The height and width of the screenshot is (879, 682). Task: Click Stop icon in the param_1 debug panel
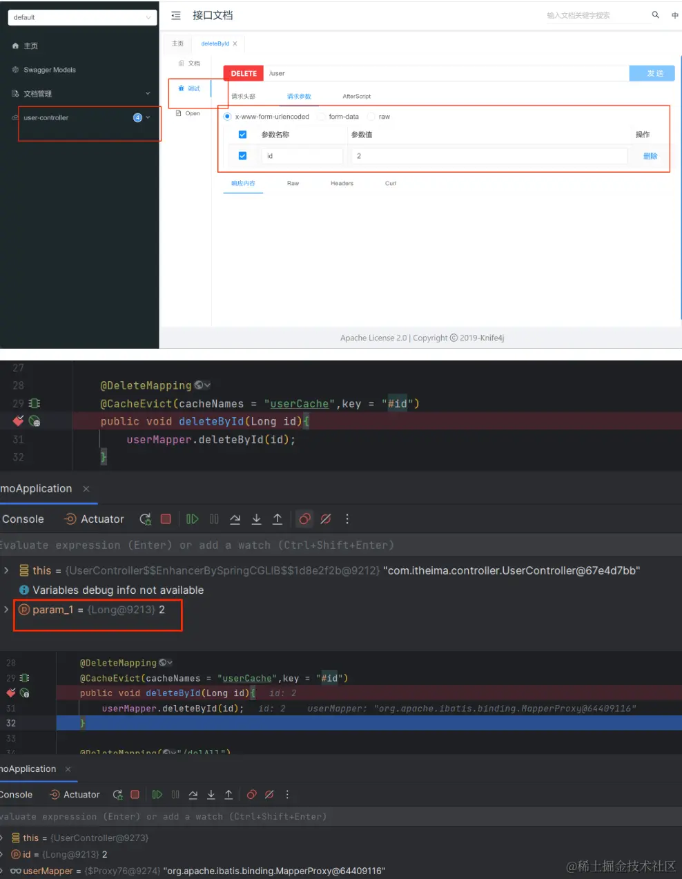click(166, 519)
